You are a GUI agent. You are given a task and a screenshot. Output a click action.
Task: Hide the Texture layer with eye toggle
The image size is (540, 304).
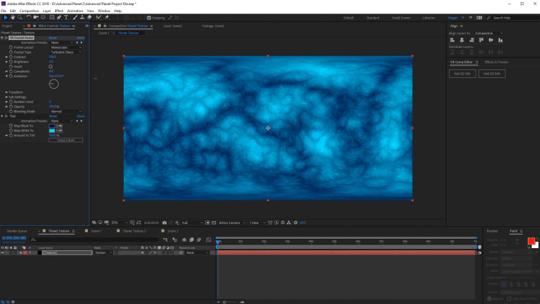pyautogui.click(x=3, y=252)
